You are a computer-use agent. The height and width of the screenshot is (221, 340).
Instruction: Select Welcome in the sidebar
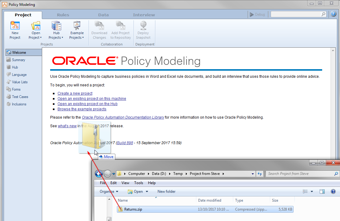pyautogui.click(x=24, y=53)
